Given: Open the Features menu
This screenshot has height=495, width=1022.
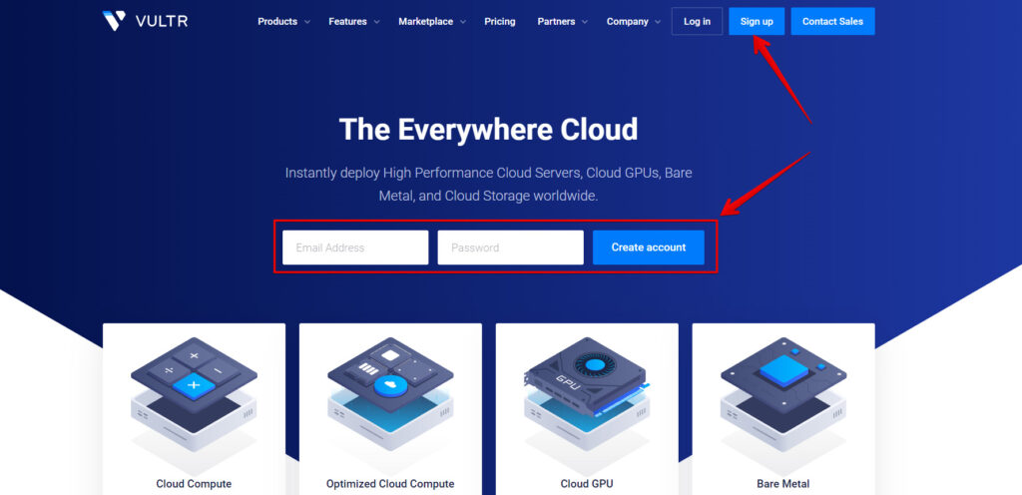Looking at the screenshot, I should (347, 22).
